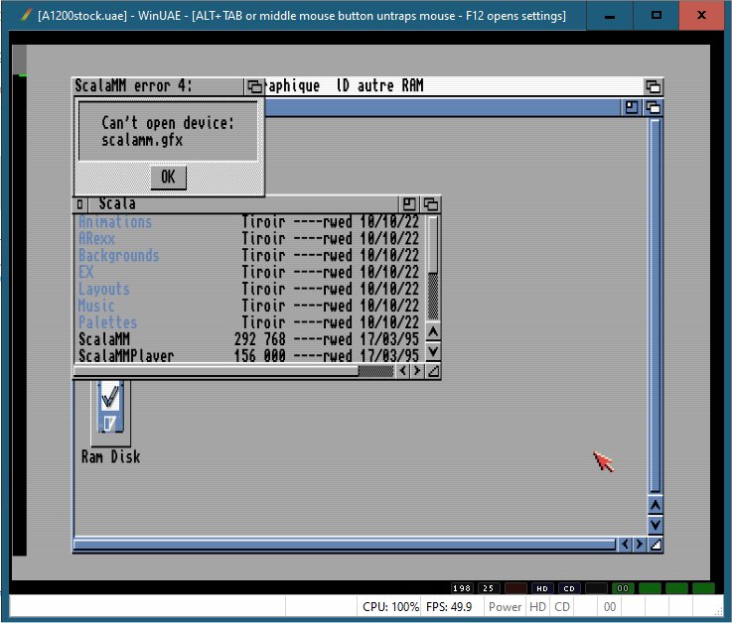Select the ScalaMMPlayer file entry
732x623 pixels.
click(126, 356)
